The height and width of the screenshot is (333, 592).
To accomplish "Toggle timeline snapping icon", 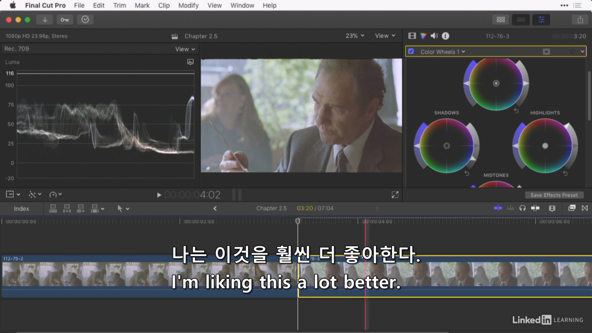I will (536, 208).
